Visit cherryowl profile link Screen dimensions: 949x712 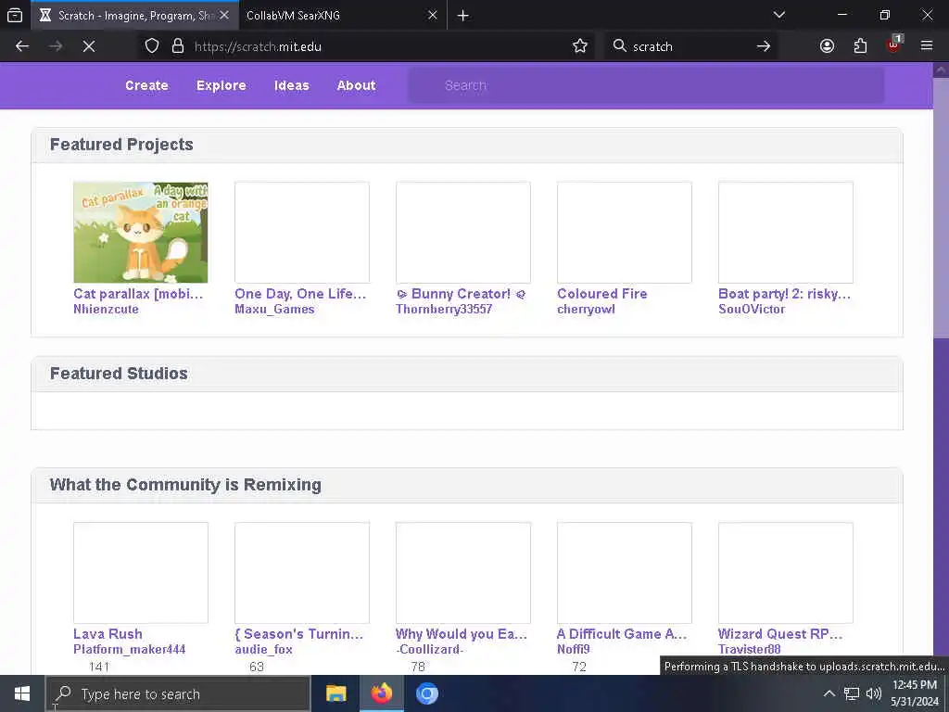click(x=586, y=309)
